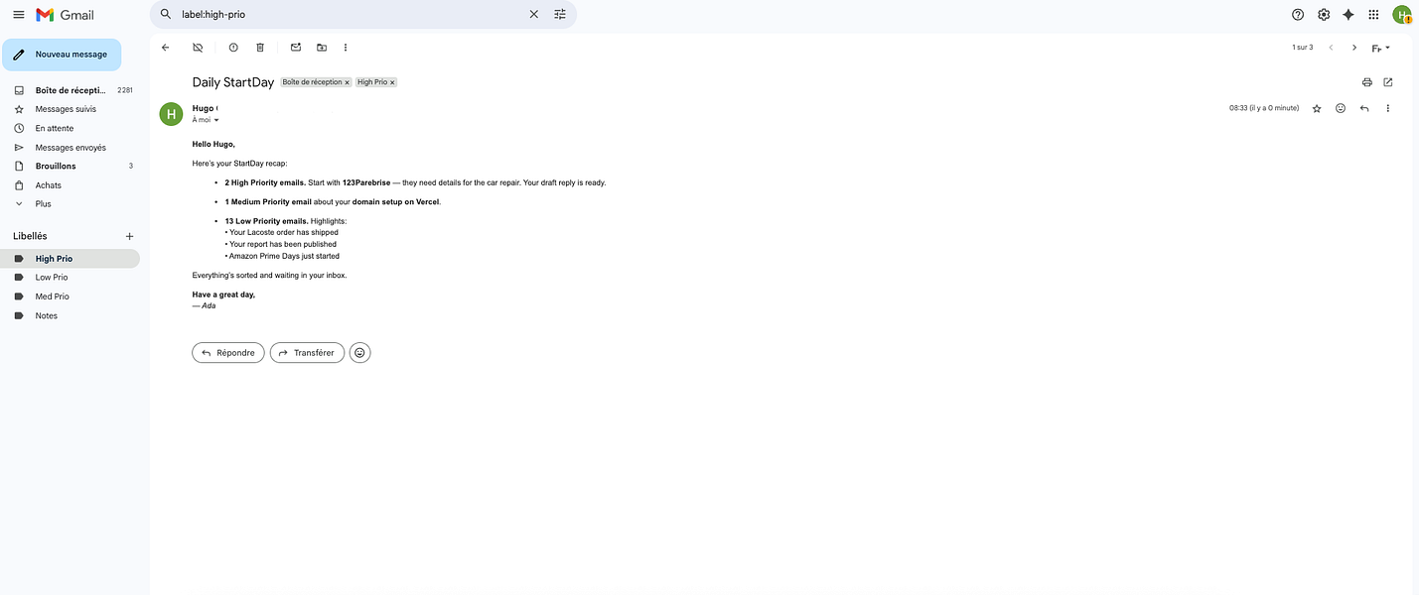Screen dimensions: 1419x595
Task: Click the Gmail logo
Action: (66, 15)
